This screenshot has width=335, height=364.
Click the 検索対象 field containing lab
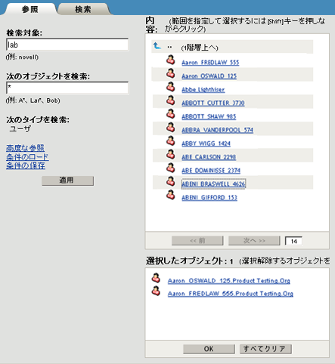coord(67,45)
